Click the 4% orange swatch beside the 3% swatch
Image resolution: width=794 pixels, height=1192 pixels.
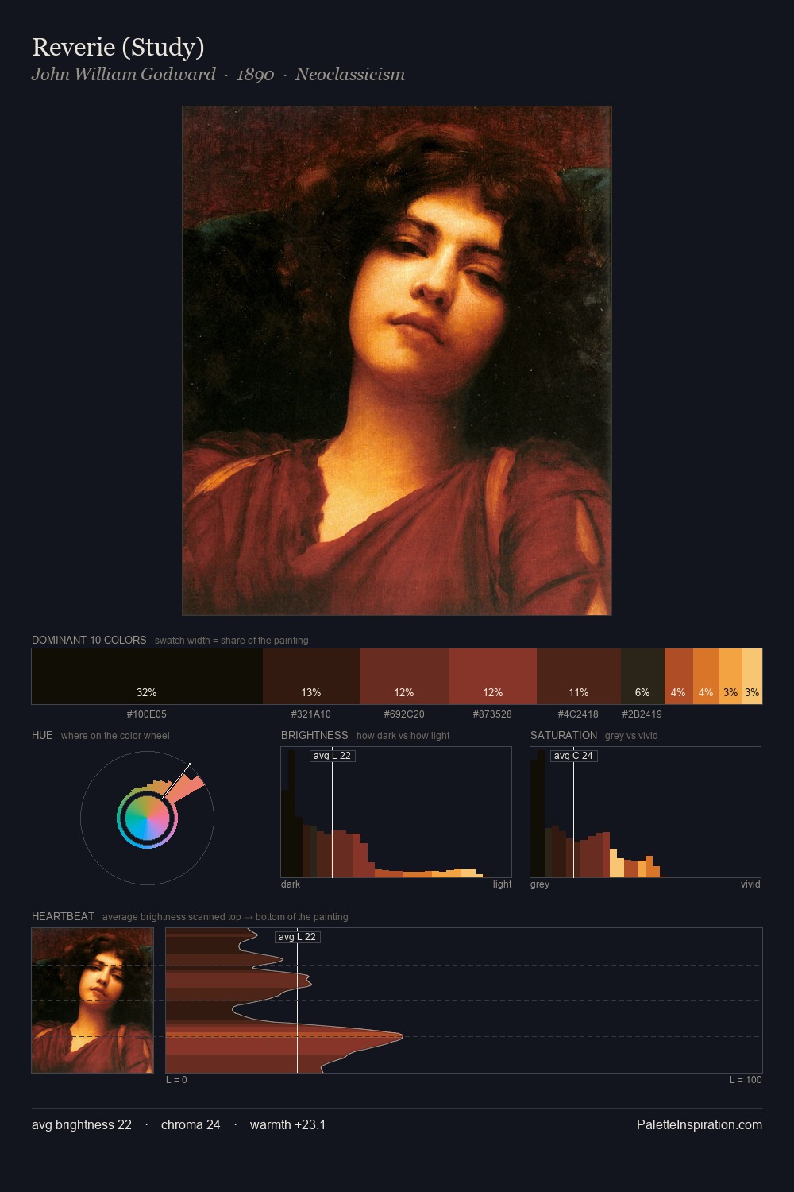pos(706,676)
